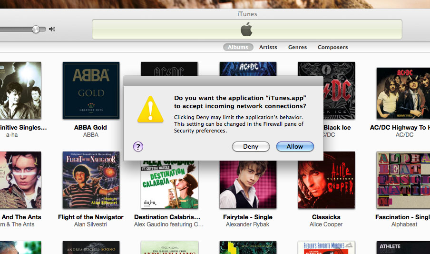Select the Athlete album cover
The image size is (430, 254).
pos(403,248)
